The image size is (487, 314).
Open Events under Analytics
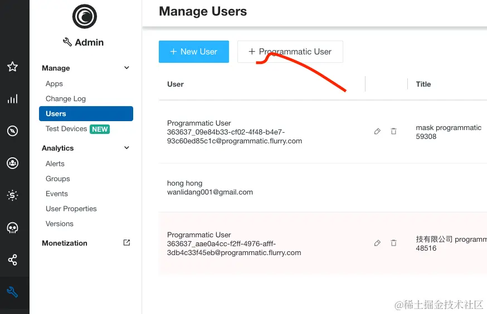pyautogui.click(x=56, y=193)
